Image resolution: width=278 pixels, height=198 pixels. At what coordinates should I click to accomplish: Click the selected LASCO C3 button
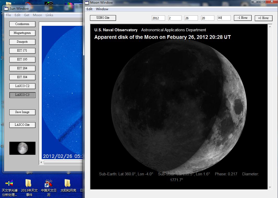pyautogui.click(x=22, y=95)
